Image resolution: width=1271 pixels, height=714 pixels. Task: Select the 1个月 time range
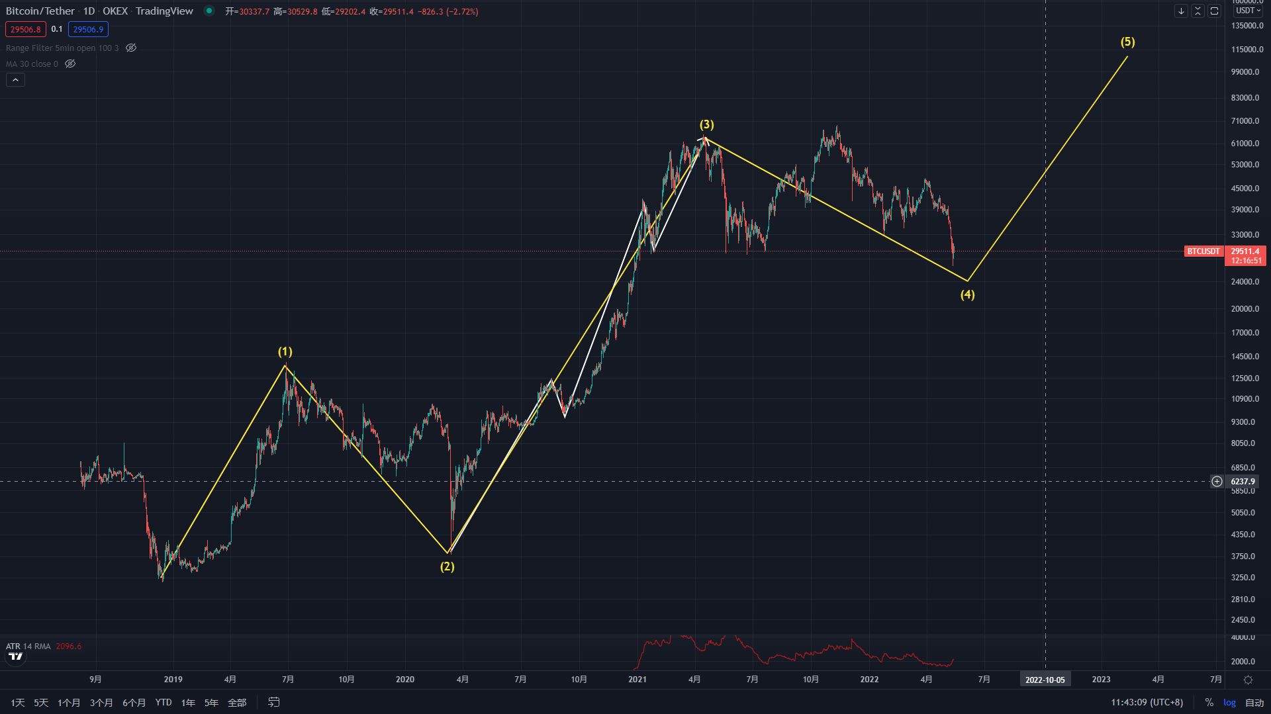pyautogui.click(x=69, y=702)
